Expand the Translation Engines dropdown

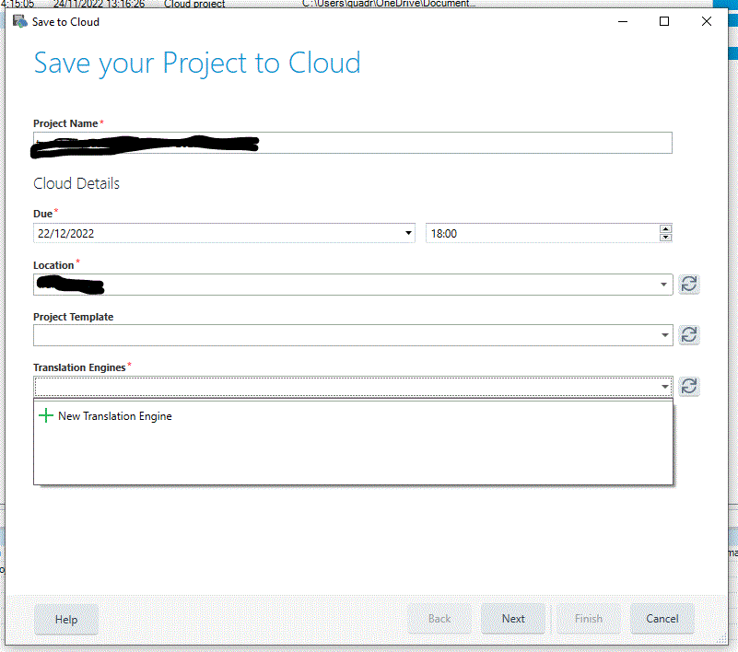pyautogui.click(x=664, y=386)
